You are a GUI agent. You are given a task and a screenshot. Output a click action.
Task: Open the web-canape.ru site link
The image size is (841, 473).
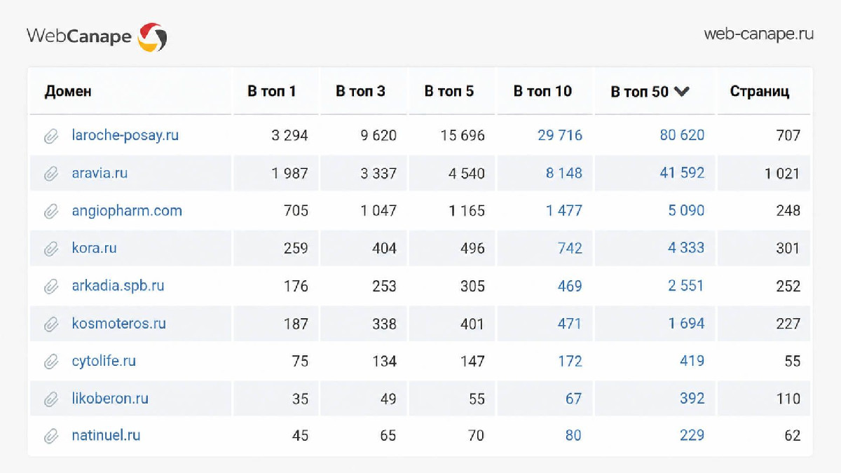click(x=759, y=34)
